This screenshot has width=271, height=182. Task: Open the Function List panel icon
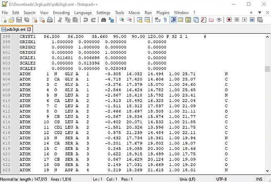[x=203, y=20]
